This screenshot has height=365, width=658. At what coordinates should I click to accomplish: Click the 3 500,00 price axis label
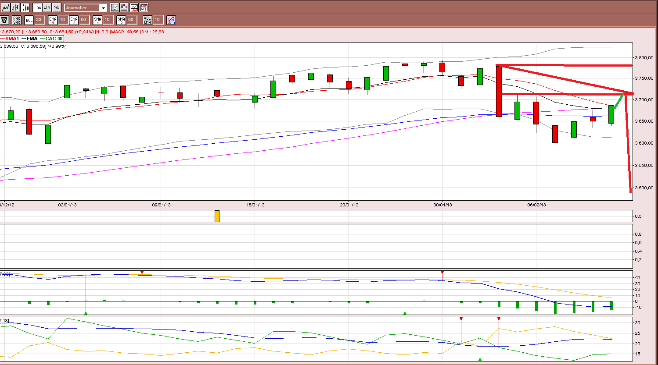click(x=644, y=188)
